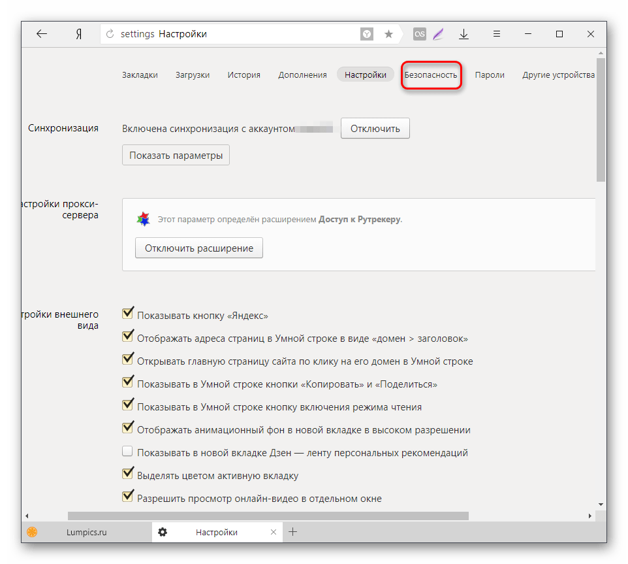Uncheck Показывать кнопку «Яндекс»

(x=128, y=314)
